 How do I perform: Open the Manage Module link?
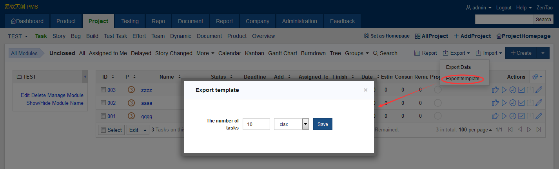coord(64,95)
